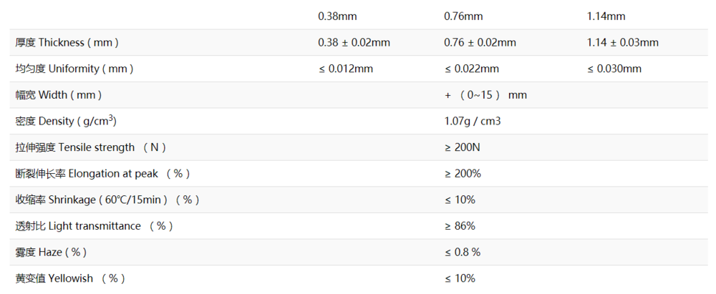Select the Shrinkage row label
The height and width of the screenshot is (294, 716).
tap(107, 200)
